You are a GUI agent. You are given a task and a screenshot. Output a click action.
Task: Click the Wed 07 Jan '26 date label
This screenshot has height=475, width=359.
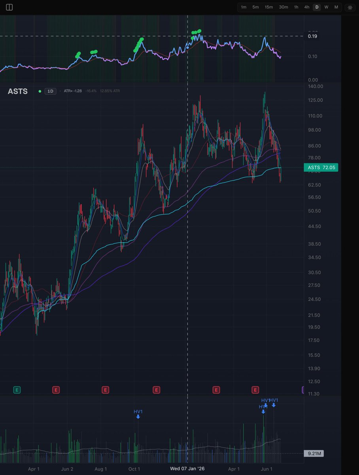click(x=187, y=469)
